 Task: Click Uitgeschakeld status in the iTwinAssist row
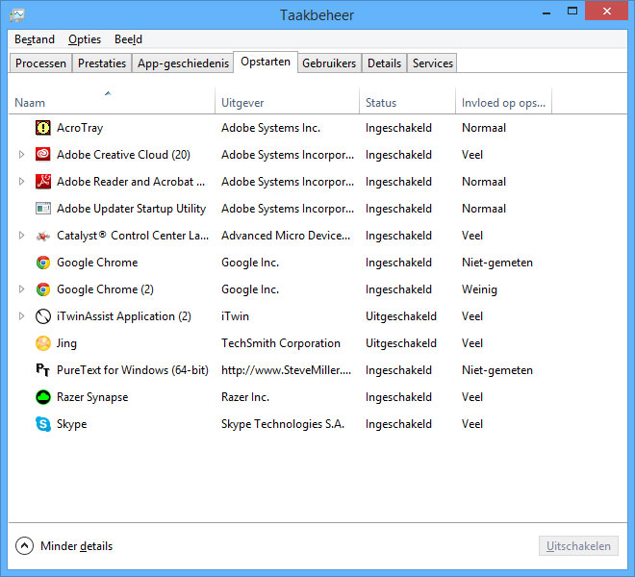point(401,316)
